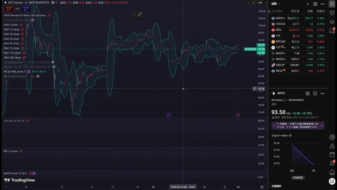
Task: Collapse the indicator legend with chevron
Action: point(6,81)
